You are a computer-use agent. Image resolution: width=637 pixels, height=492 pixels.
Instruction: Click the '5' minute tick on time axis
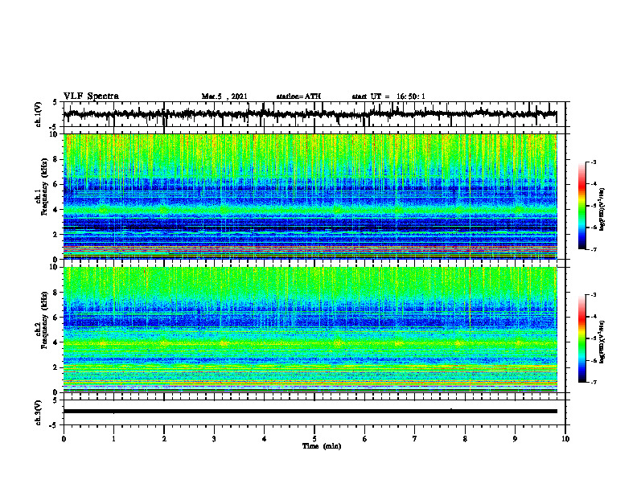click(314, 439)
